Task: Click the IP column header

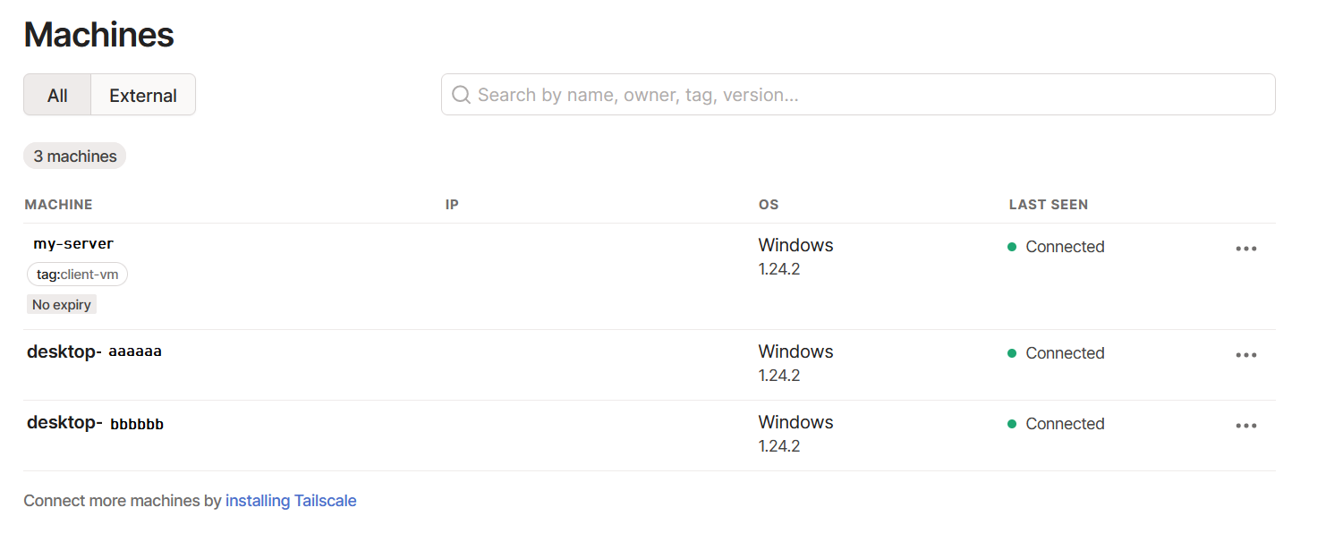Action: click(452, 205)
